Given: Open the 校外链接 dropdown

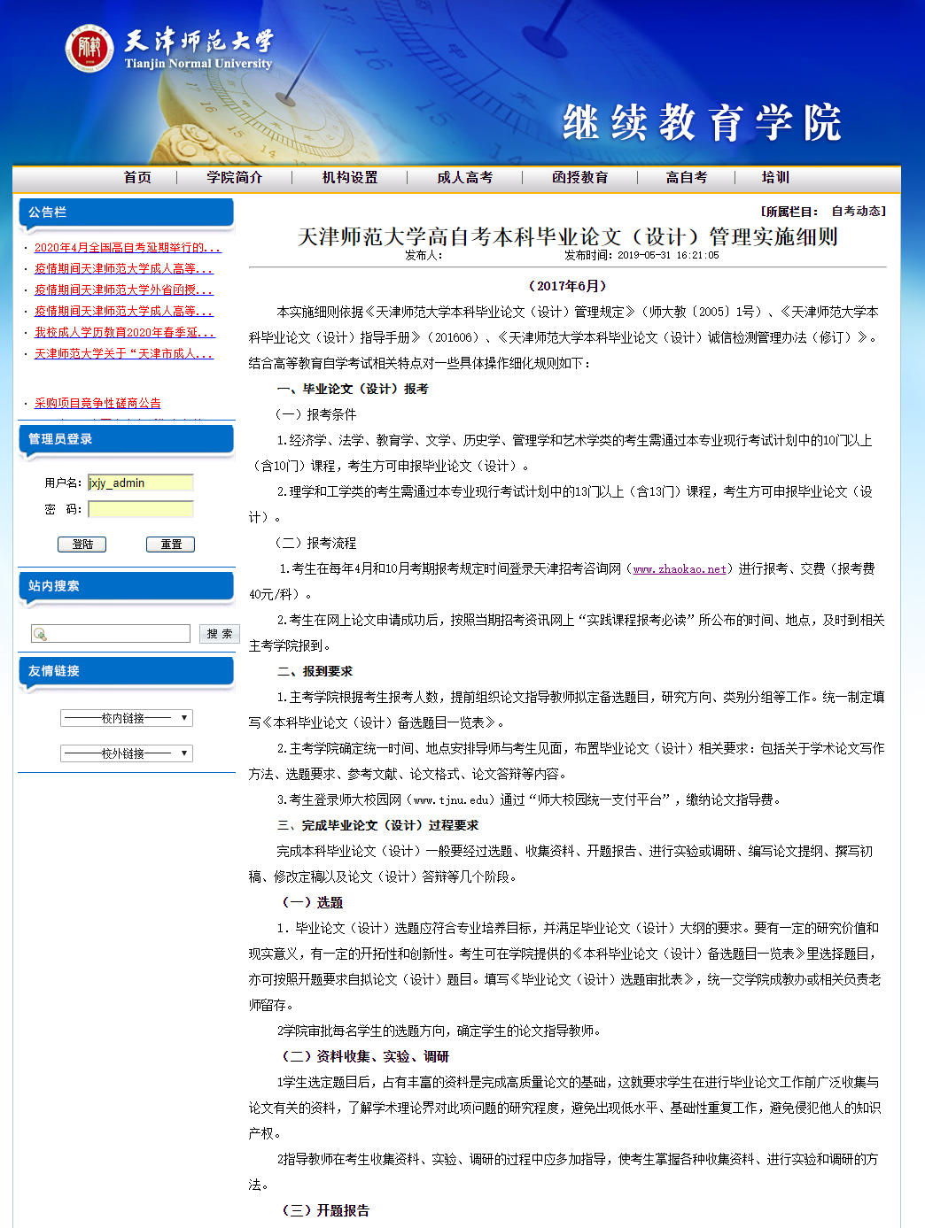Looking at the screenshot, I should pos(126,753).
